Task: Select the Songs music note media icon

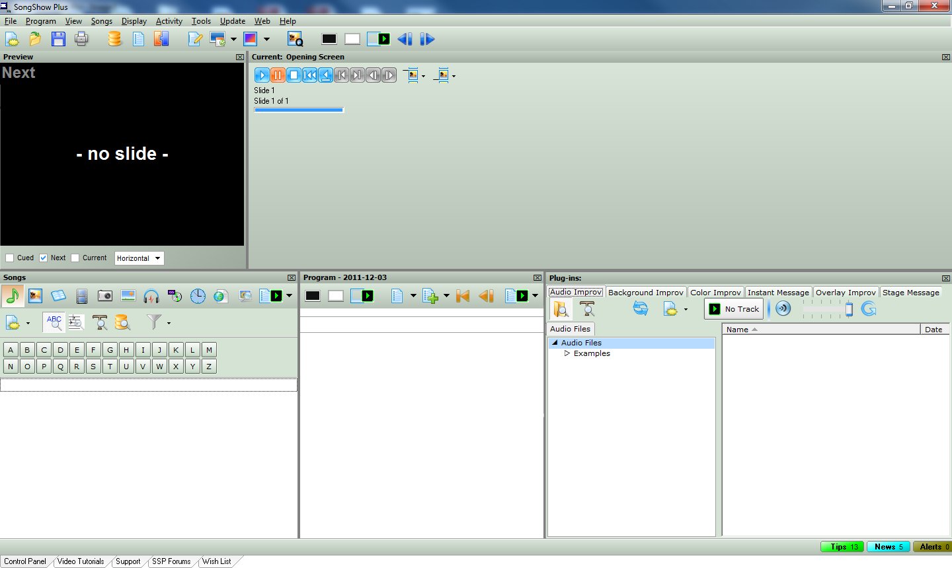Action: pos(13,296)
